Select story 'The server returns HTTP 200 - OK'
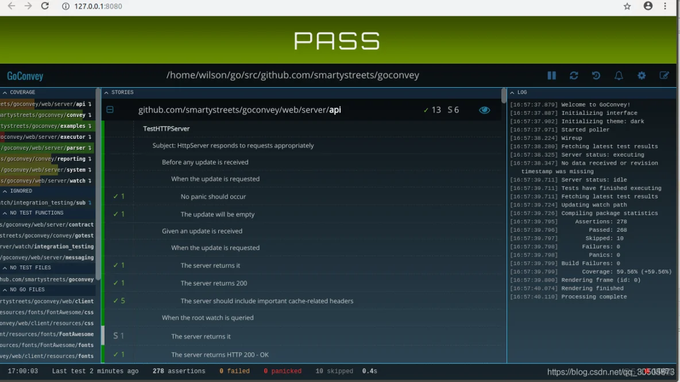Image resolution: width=680 pixels, height=382 pixels. point(220,354)
